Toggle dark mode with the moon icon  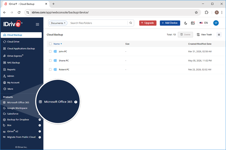pyautogui.click(x=186, y=23)
